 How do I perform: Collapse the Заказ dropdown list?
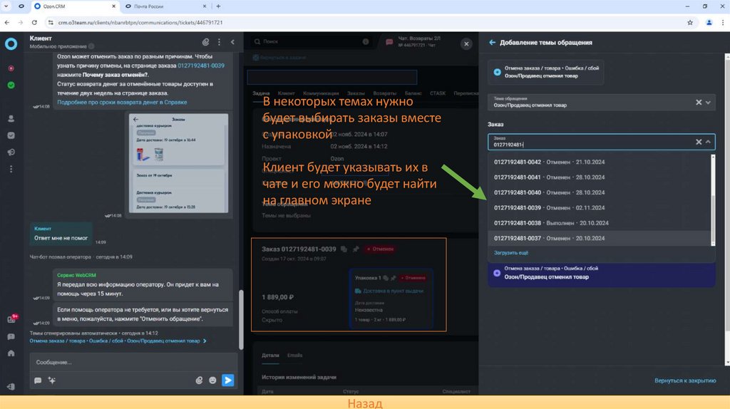(x=708, y=142)
